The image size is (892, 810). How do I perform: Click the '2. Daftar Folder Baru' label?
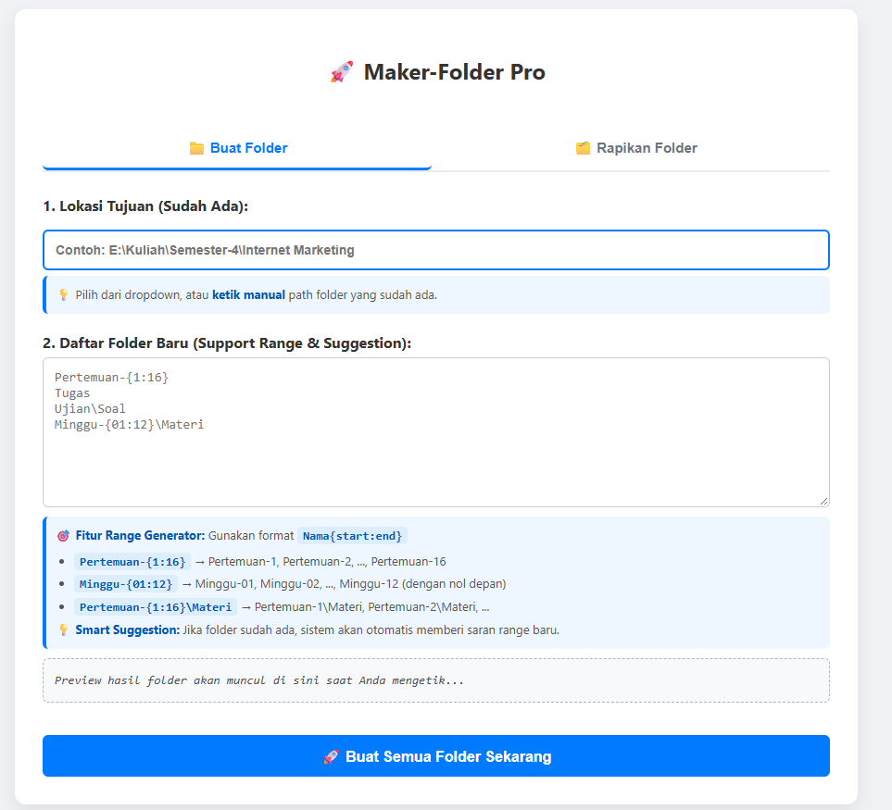(227, 343)
